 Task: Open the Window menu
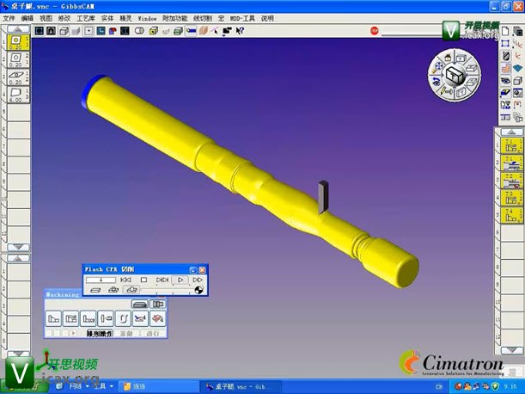coord(147,18)
